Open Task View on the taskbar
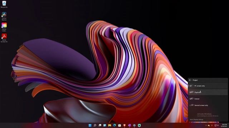229x128 pixels. [x=100, y=125]
